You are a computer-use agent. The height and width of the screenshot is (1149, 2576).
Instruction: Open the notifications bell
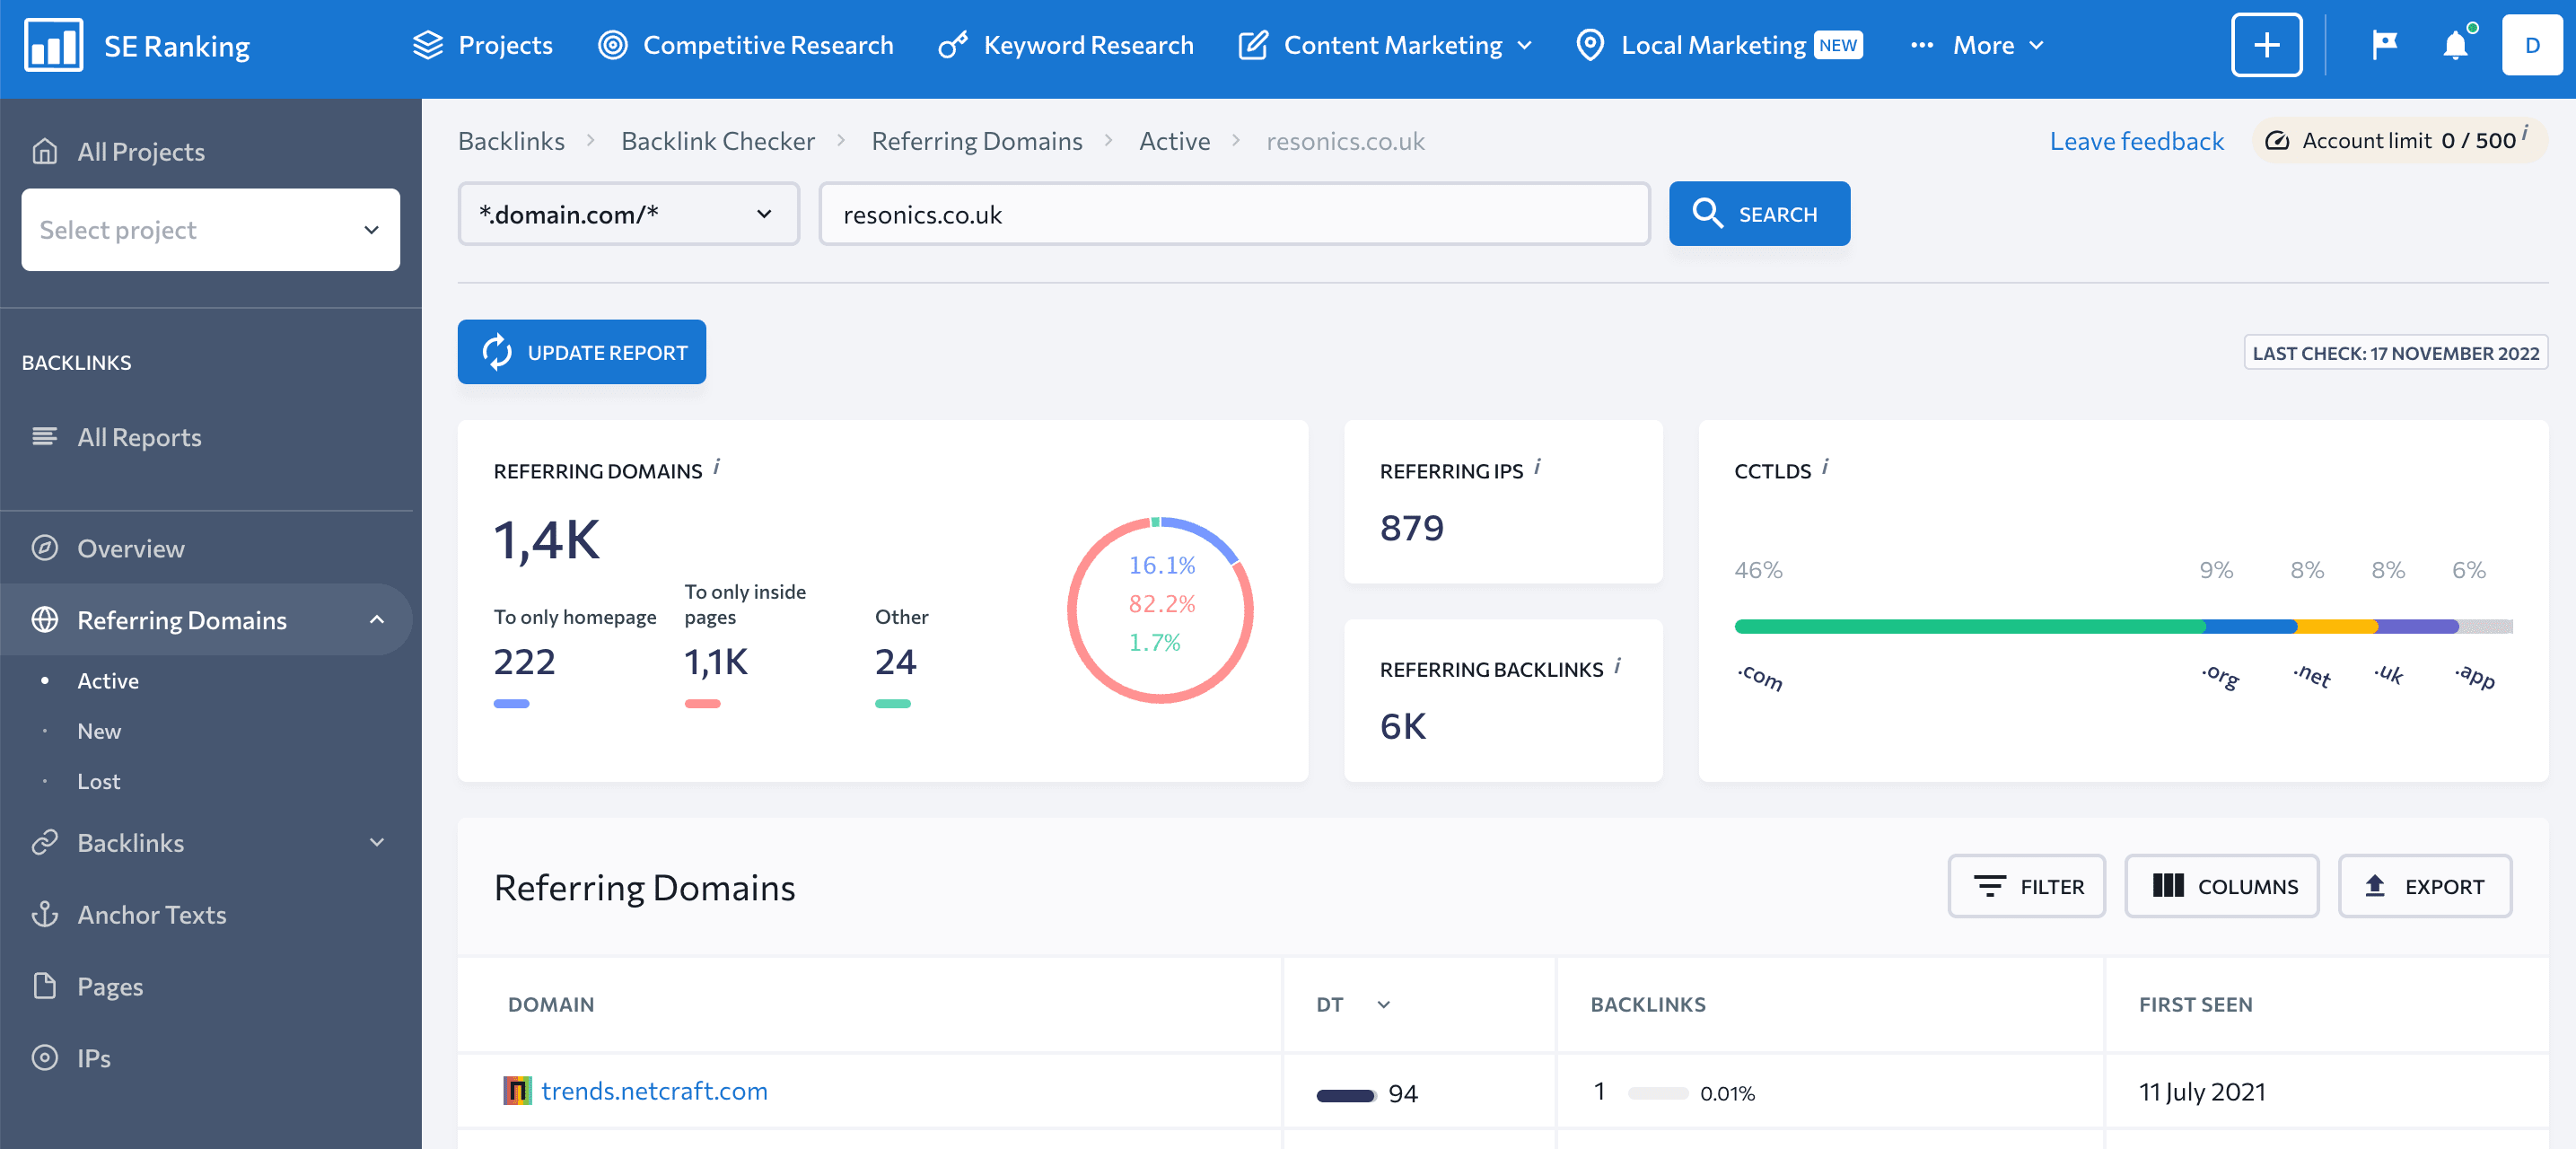coord(2455,45)
